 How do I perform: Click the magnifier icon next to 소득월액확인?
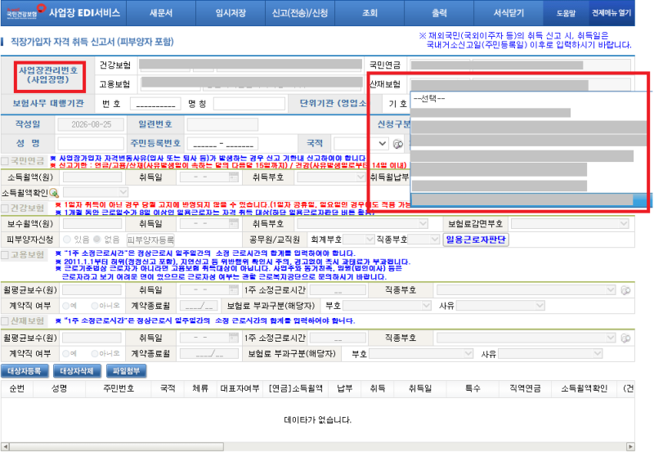click(54, 193)
